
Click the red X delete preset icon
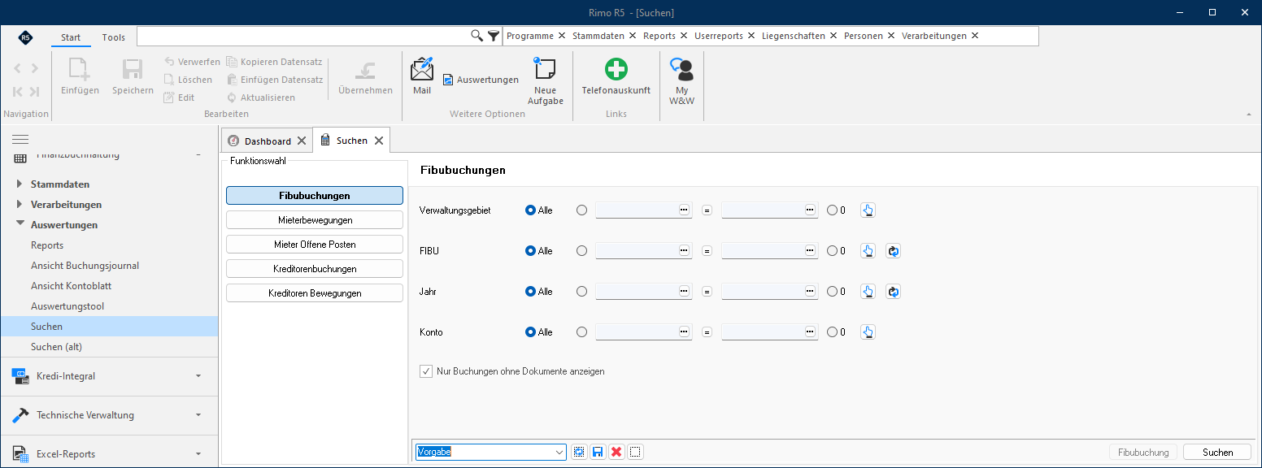click(x=616, y=452)
